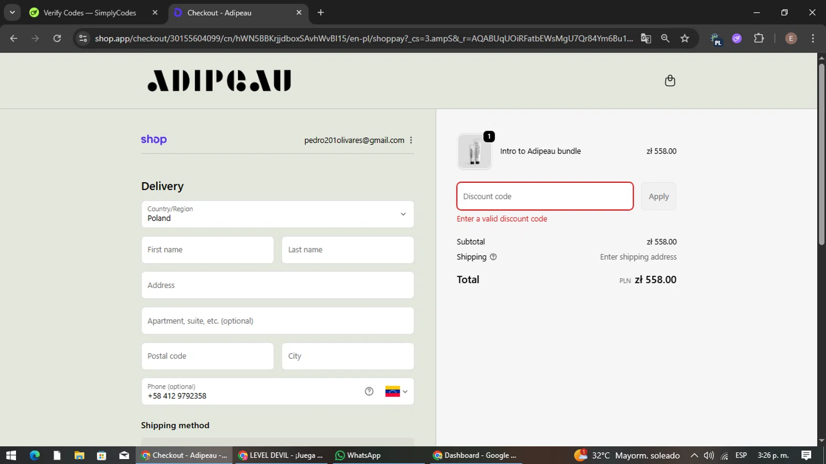Click the Discount code field
The image size is (826, 464).
click(545, 196)
